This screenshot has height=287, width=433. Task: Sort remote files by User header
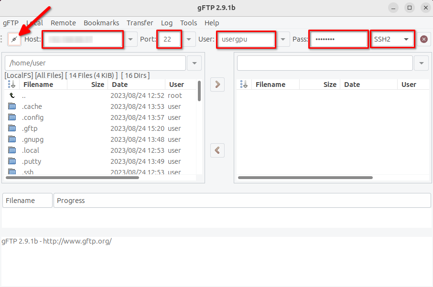tap(413, 85)
